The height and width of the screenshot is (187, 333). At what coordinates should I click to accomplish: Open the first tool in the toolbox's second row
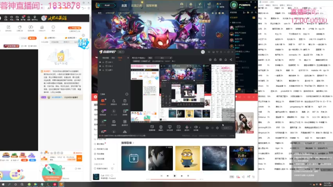(103, 112)
